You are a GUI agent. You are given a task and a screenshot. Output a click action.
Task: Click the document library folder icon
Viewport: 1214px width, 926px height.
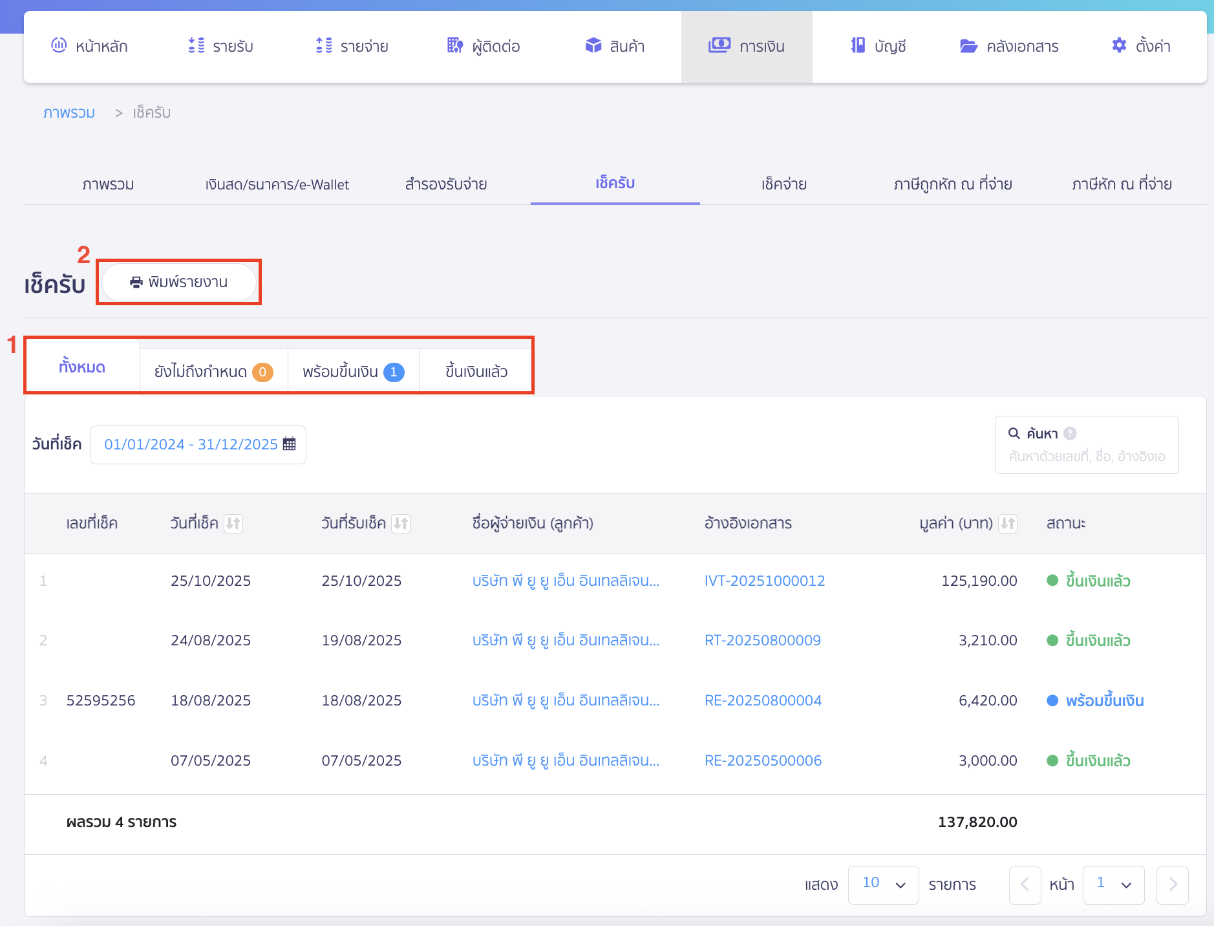click(x=968, y=46)
